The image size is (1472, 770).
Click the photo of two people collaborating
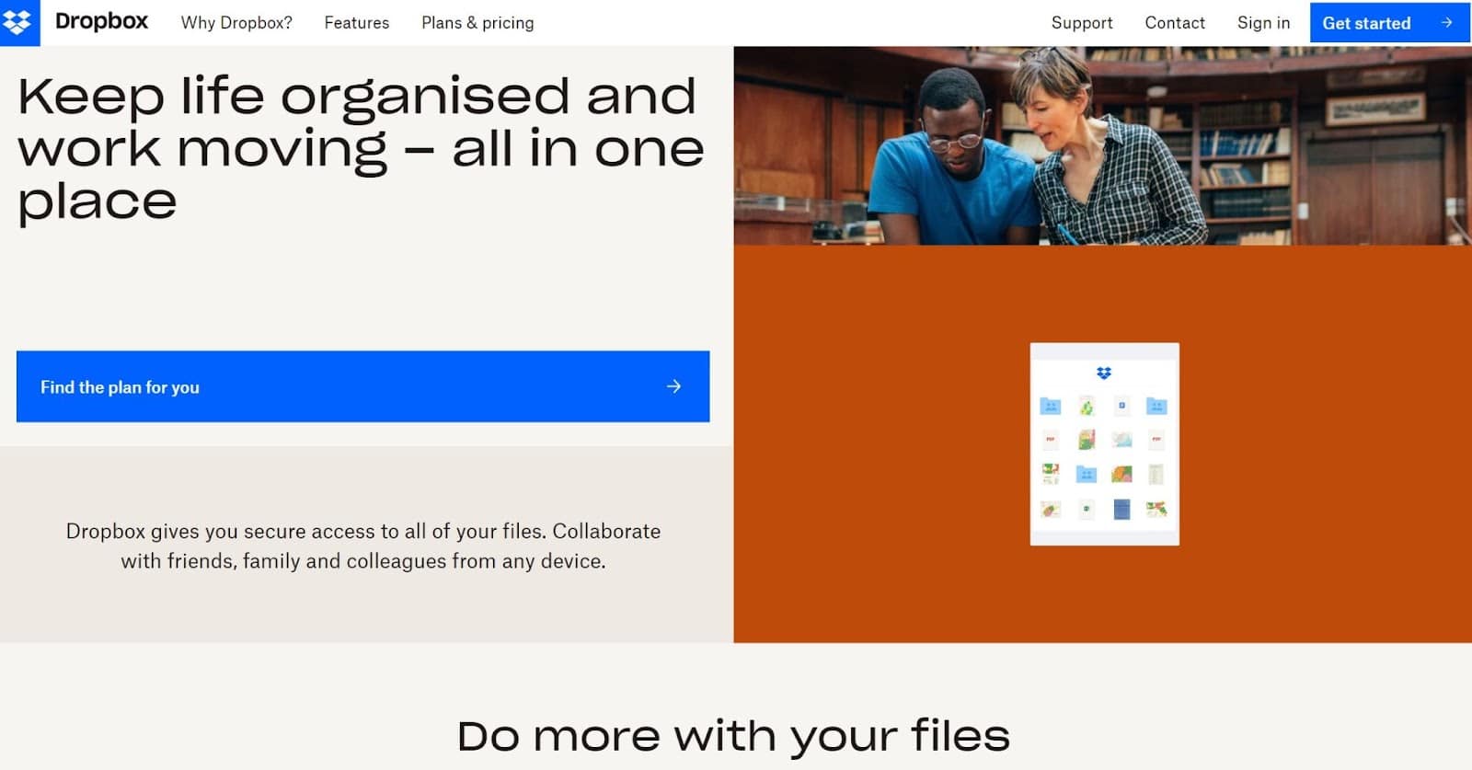pyautogui.click(x=1102, y=145)
